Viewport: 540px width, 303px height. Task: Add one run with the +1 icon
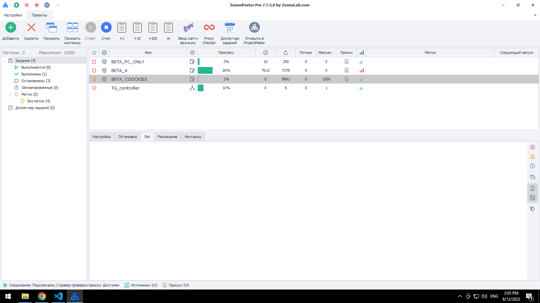tap(122, 27)
